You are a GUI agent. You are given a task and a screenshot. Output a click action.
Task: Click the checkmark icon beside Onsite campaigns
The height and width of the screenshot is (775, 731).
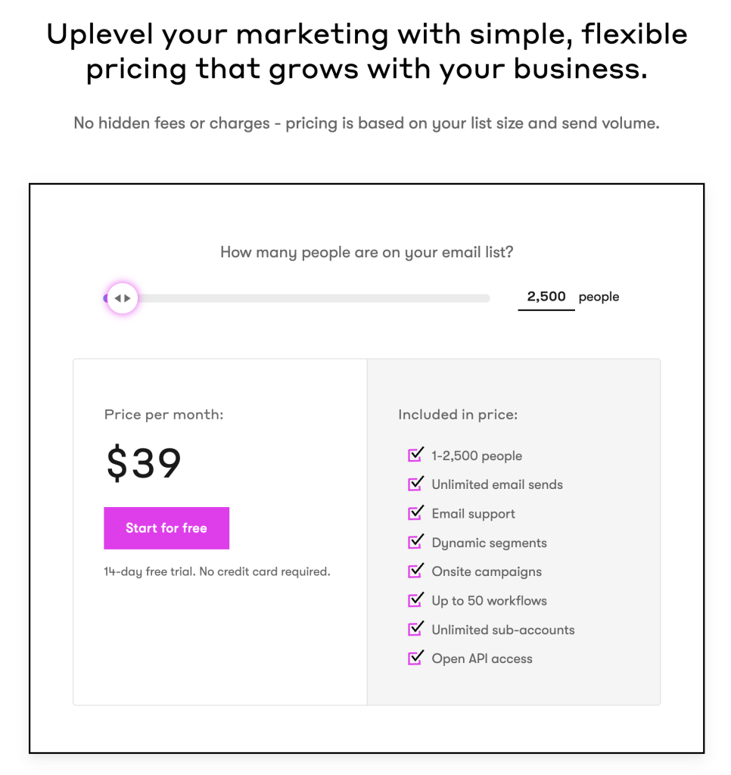415,571
